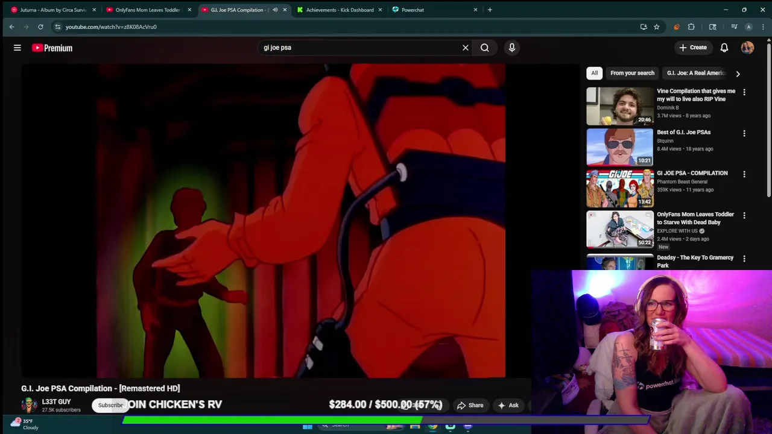Mute the G.I. Joe PSA tab audio

275,10
